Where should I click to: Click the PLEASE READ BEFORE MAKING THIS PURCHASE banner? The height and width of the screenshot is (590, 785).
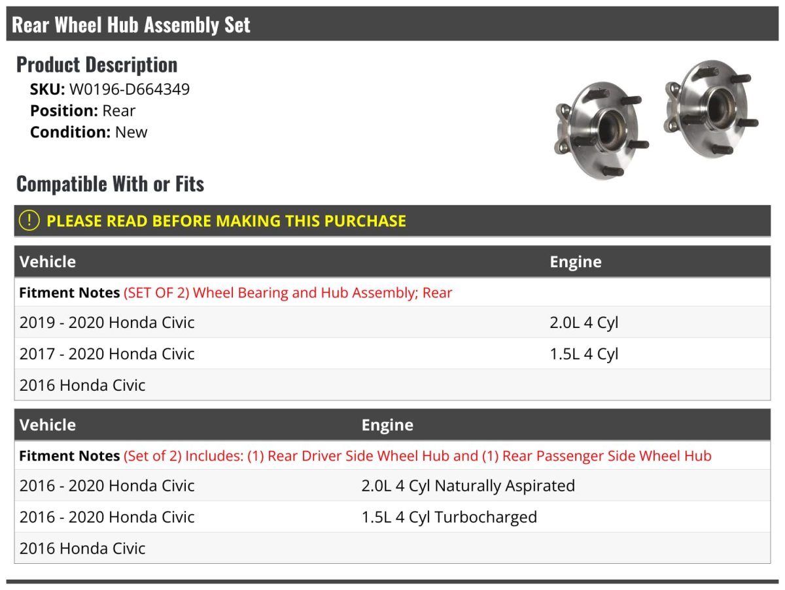coord(226,221)
